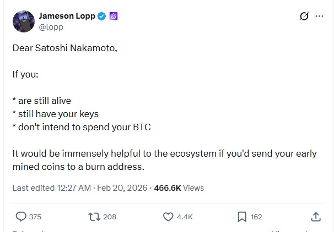Click the 162 bookmarks count

coord(256,217)
